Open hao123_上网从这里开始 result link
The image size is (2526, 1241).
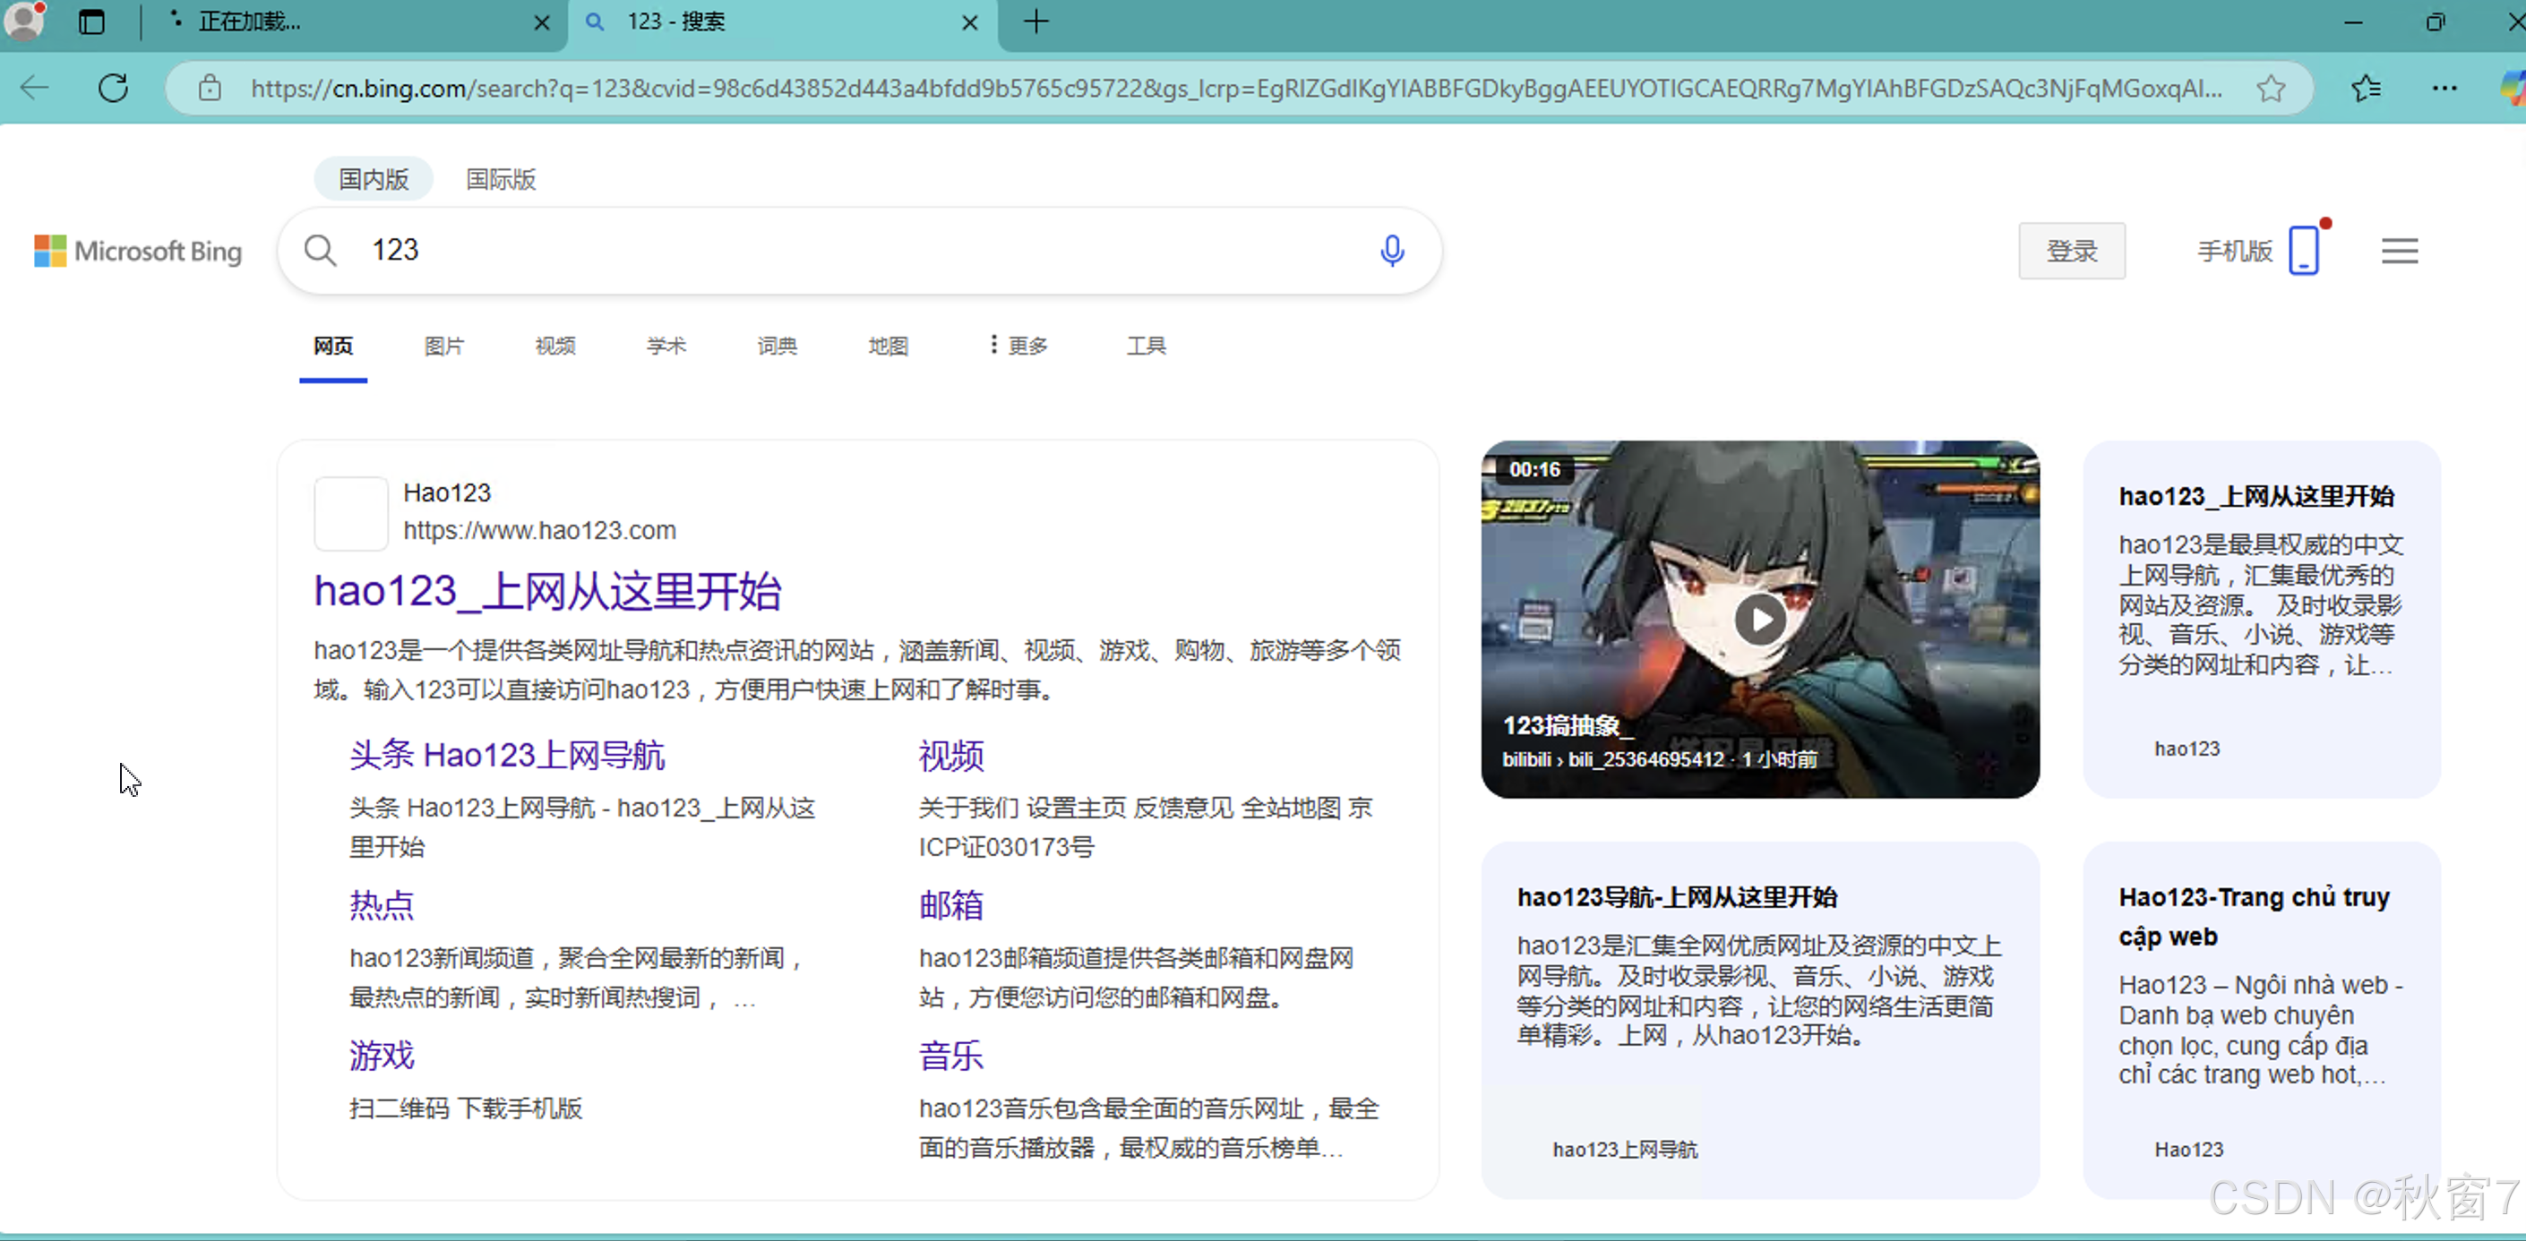click(x=547, y=592)
